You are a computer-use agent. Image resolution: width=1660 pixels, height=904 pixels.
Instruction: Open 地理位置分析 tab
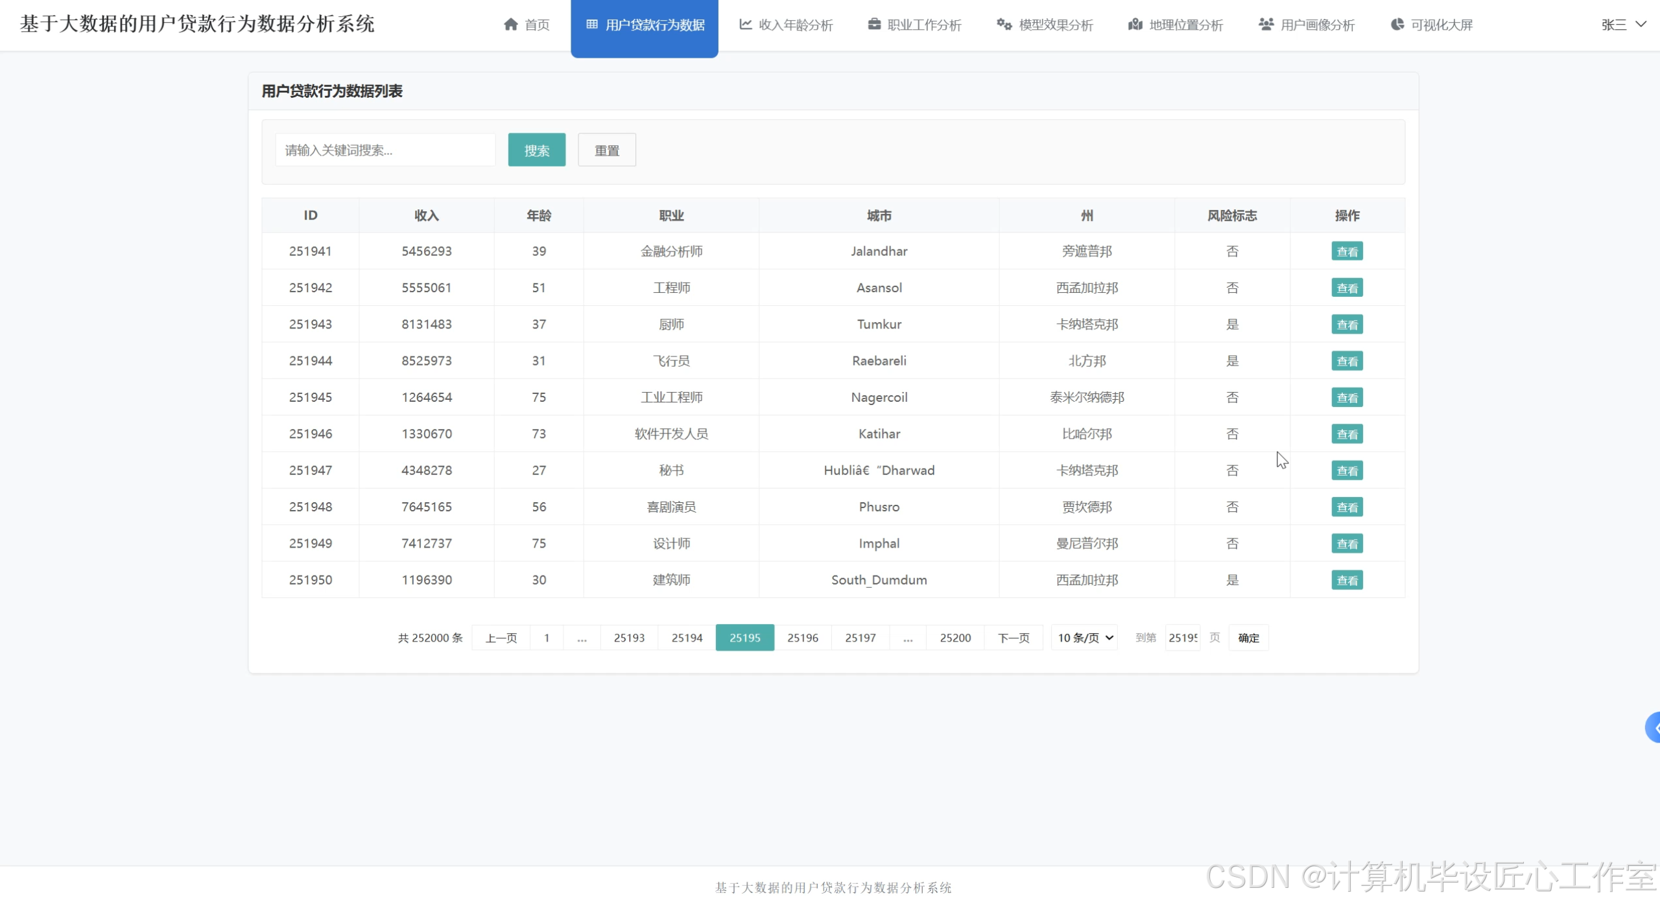pyautogui.click(x=1176, y=25)
